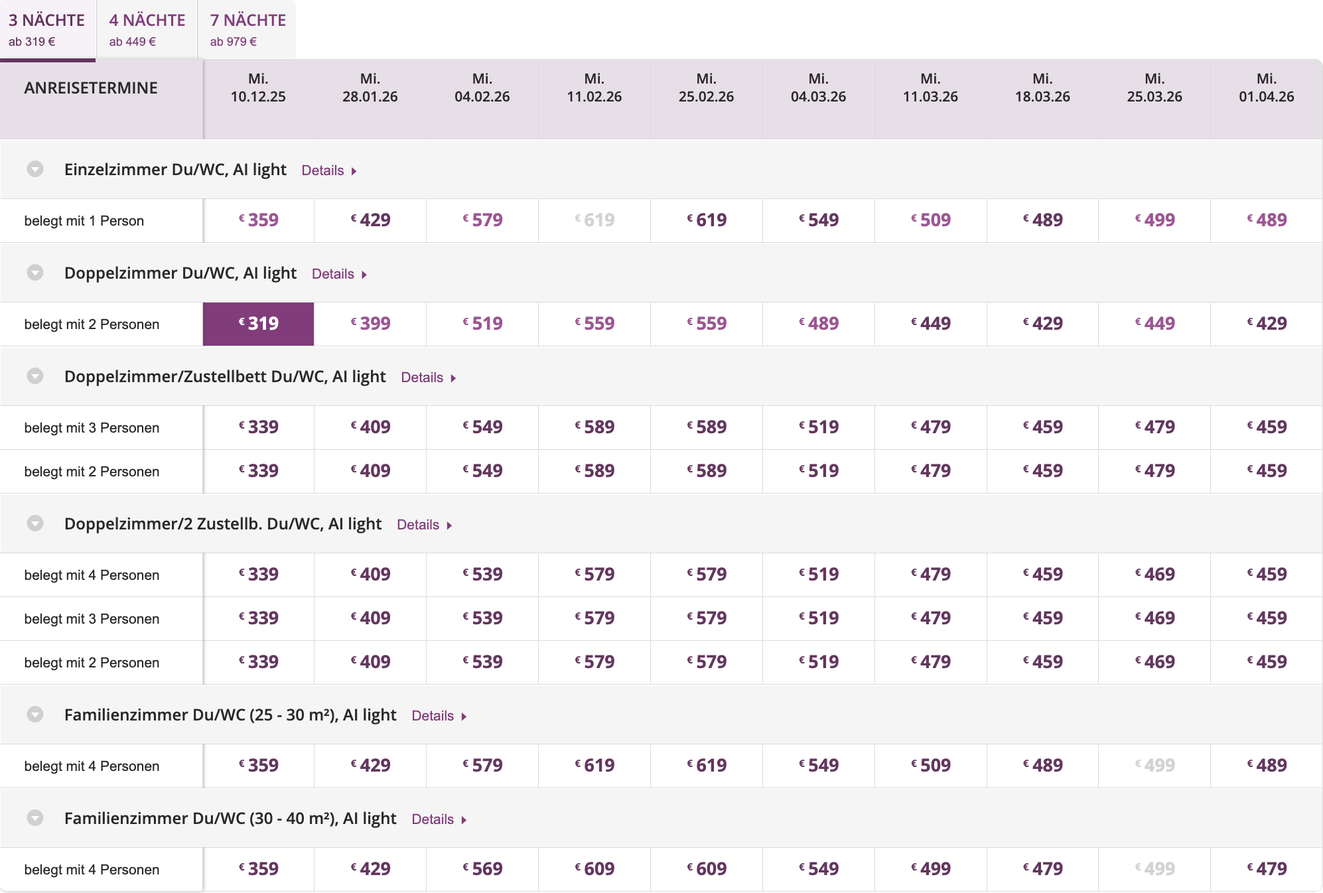Click Familienzimmer (30 - 40 m²) collapse icon
The width and height of the screenshot is (1323, 893).
[x=35, y=818]
